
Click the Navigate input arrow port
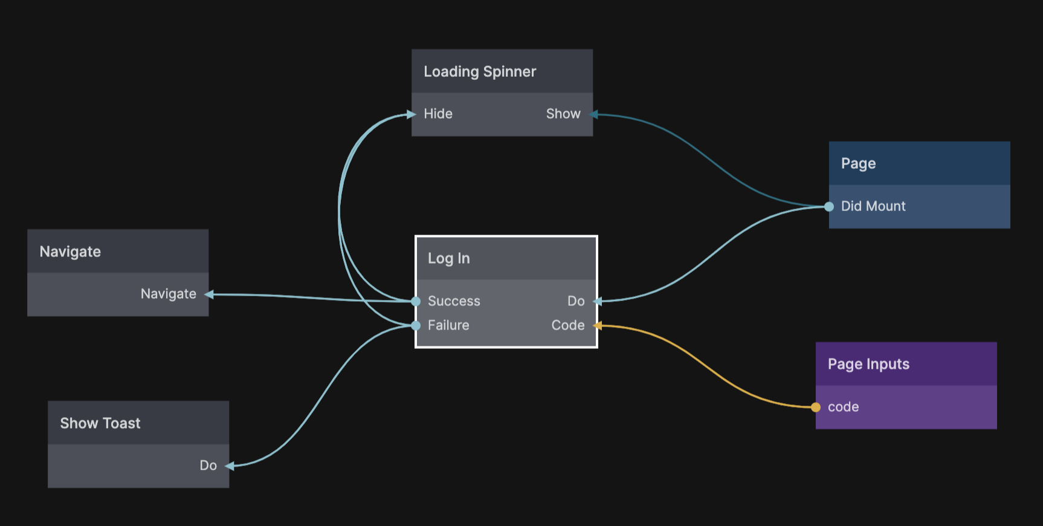pos(209,294)
